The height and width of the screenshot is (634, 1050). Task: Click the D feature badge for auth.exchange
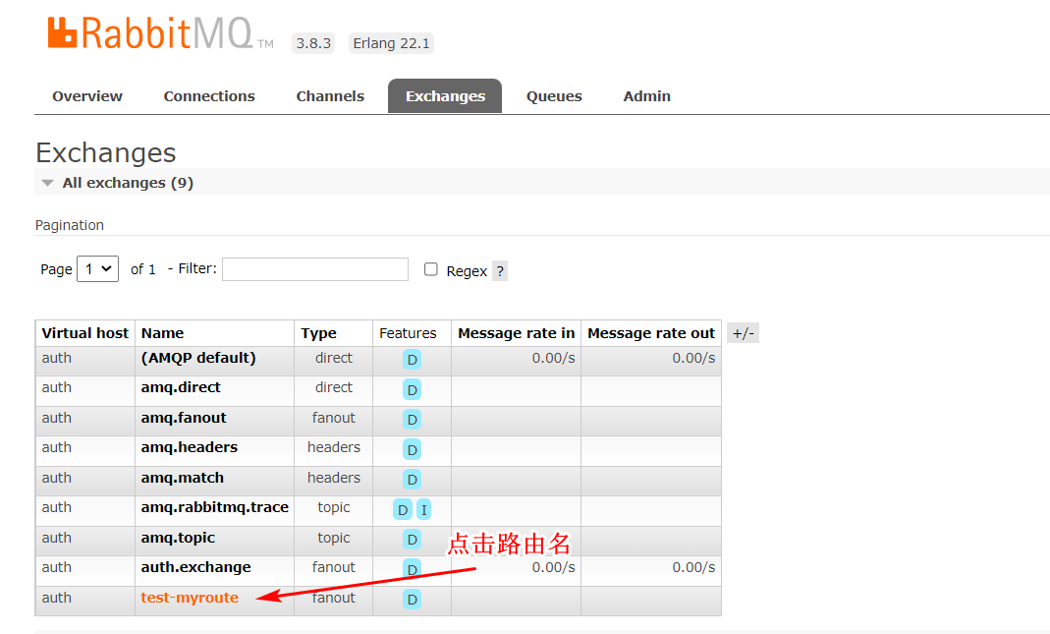(x=412, y=569)
